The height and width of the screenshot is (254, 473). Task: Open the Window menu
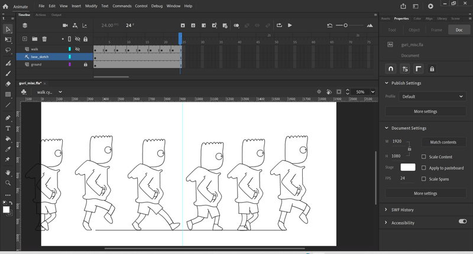[173, 6]
